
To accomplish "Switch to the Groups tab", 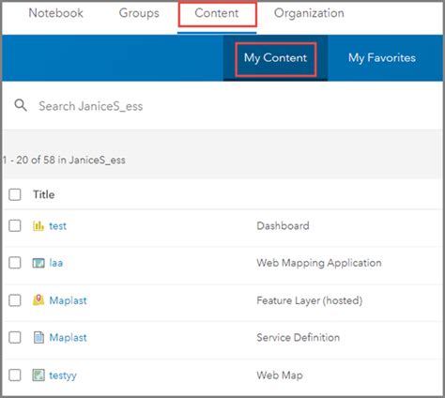I will (139, 13).
